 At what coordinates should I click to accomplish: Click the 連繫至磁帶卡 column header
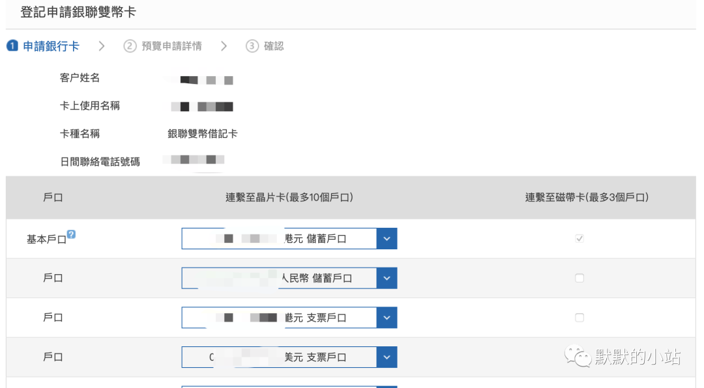[587, 197]
